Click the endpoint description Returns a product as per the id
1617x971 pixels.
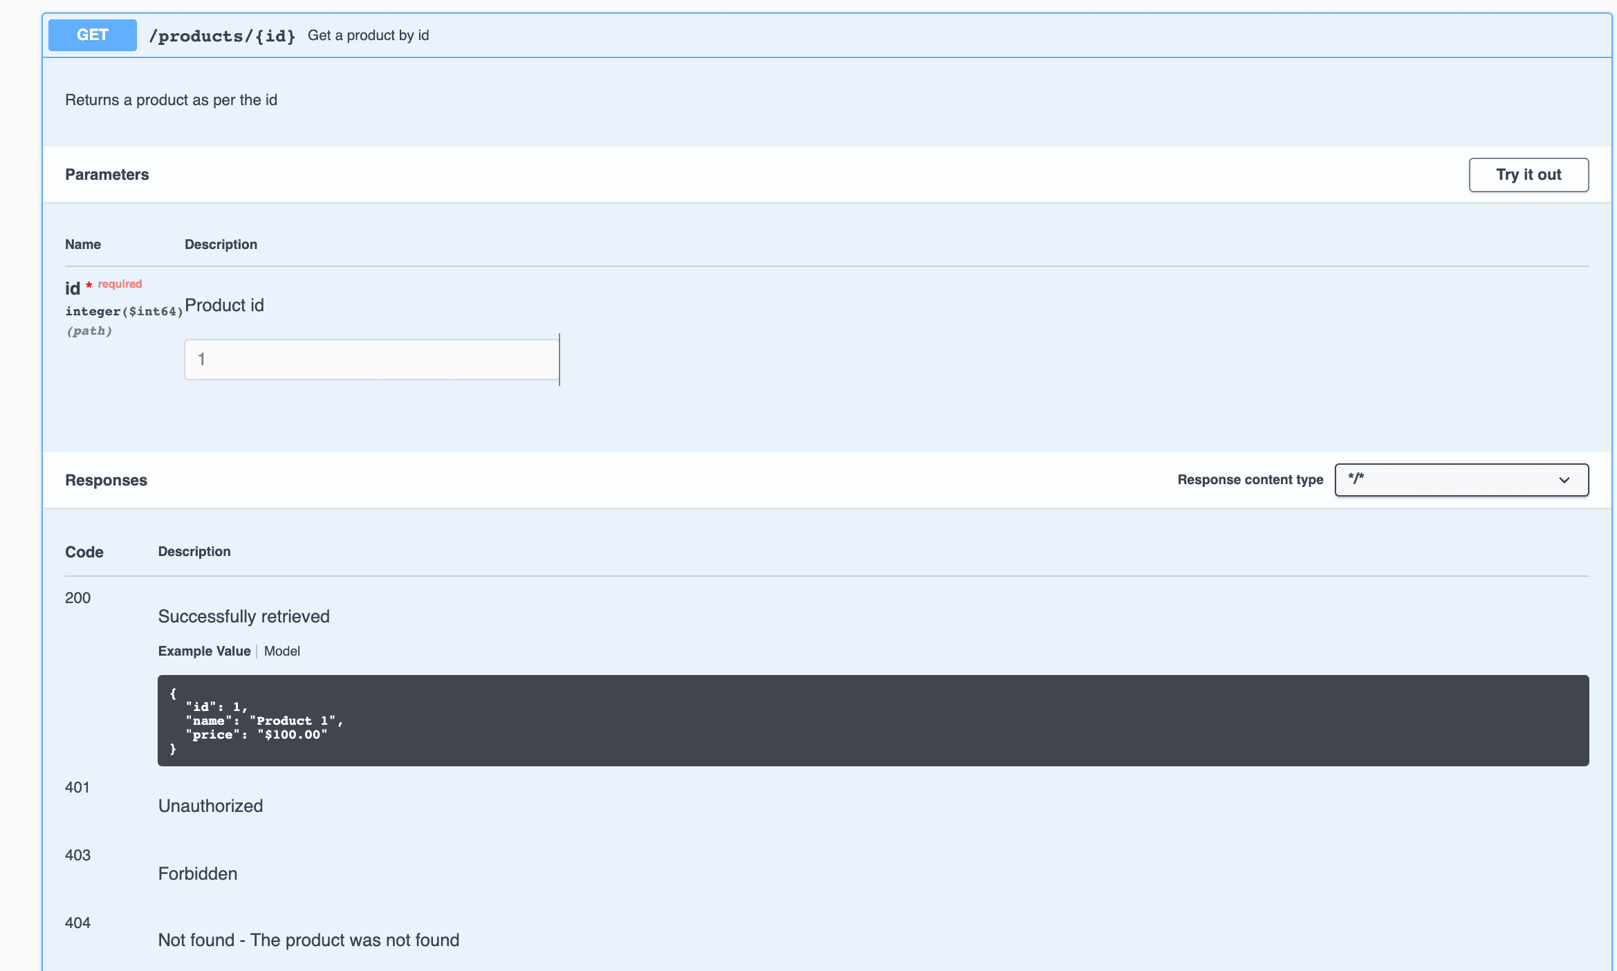tap(171, 100)
